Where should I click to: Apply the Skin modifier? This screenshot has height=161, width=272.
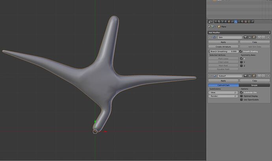coord(223,42)
